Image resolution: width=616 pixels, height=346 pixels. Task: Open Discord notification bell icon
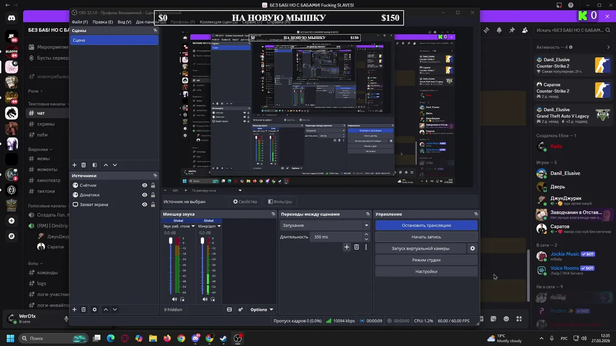click(499, 30)
